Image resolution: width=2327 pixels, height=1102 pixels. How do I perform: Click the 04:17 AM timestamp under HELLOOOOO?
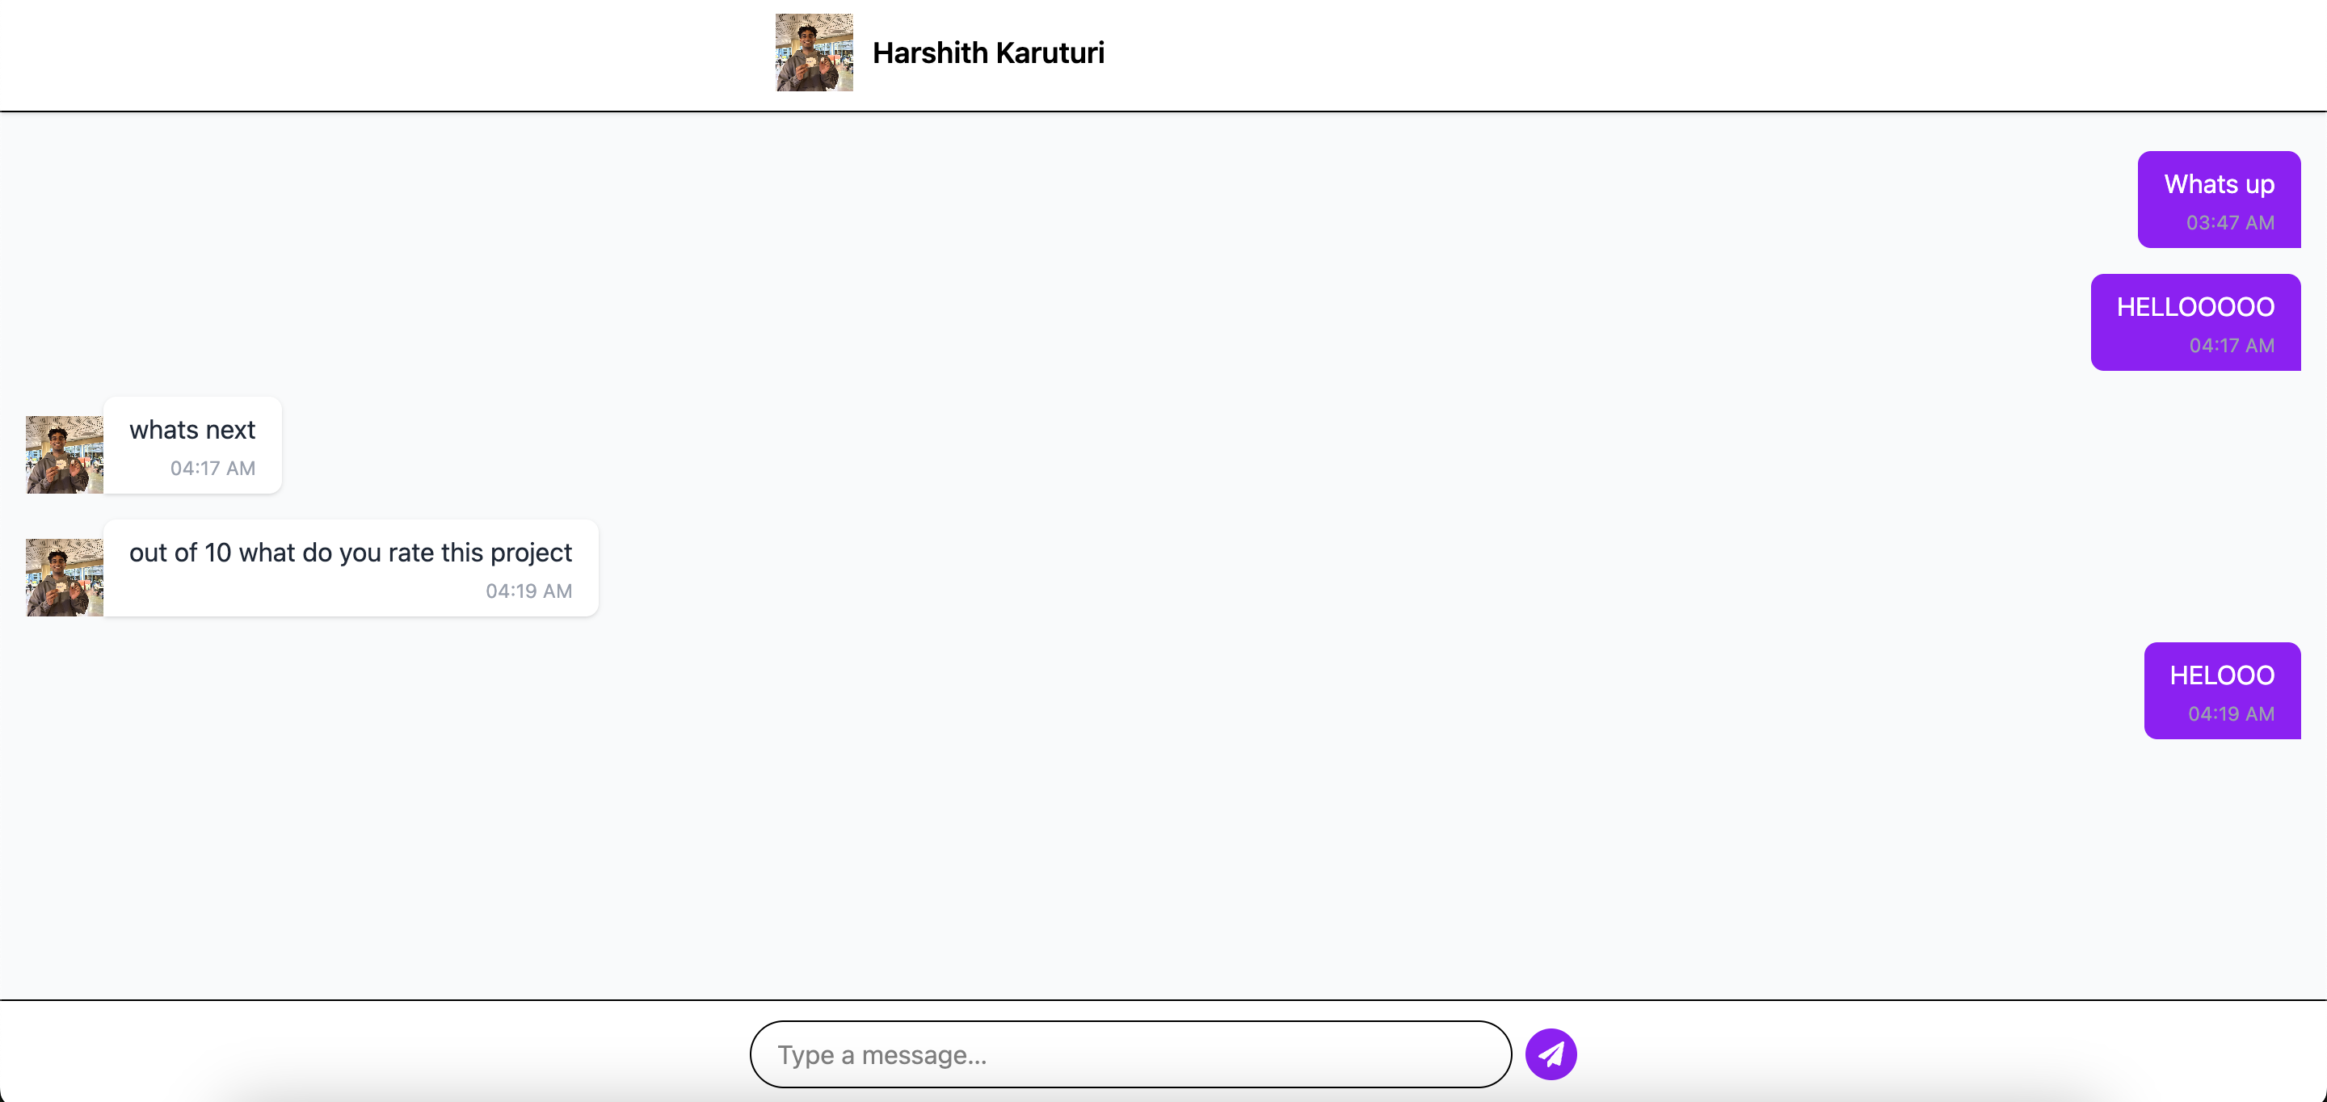2231,345
